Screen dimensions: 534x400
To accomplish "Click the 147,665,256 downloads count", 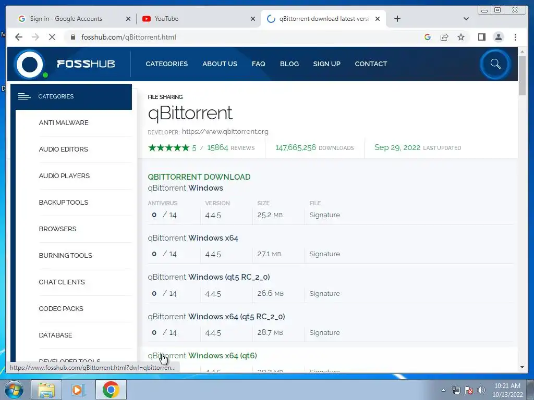I will [x=296, y=147].
